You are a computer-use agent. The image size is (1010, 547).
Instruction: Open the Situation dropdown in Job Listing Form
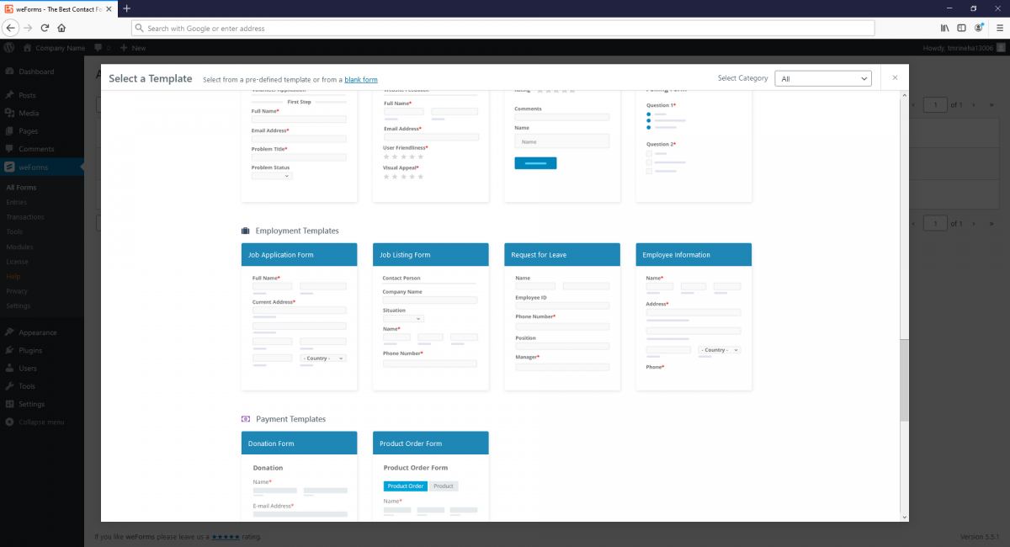[401, 320]
